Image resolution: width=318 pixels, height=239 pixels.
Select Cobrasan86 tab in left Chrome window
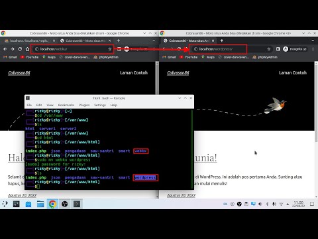[85, 40]
